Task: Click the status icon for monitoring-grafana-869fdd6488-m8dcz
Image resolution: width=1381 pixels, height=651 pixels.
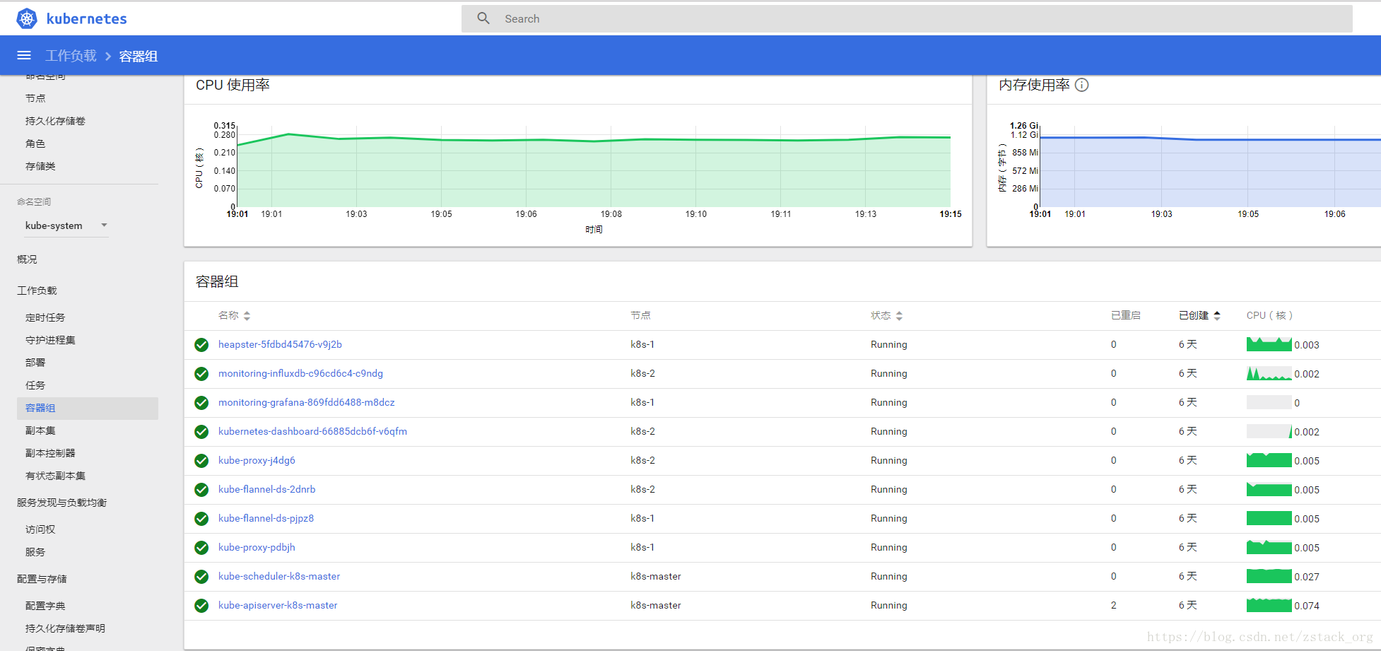Action: click(x=201, y=403)
